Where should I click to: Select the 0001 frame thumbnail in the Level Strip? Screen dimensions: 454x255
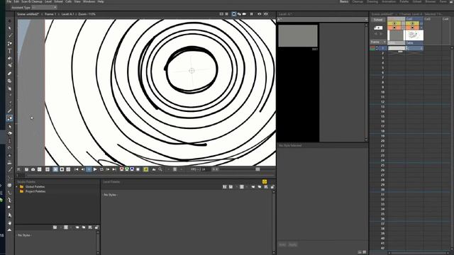click(x=298, y=35)
